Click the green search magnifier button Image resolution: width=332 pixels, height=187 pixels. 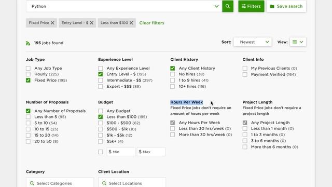(228, 6)
